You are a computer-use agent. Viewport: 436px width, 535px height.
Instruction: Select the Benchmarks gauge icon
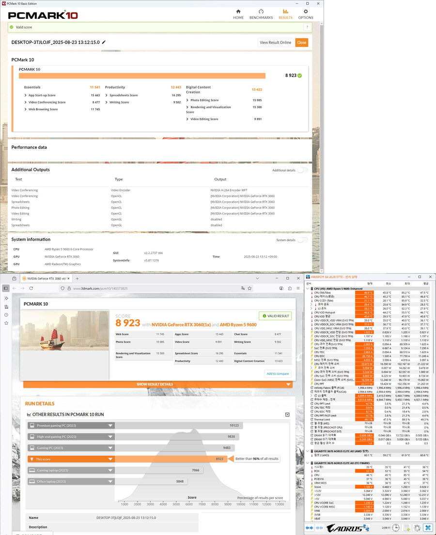(261, 13)
